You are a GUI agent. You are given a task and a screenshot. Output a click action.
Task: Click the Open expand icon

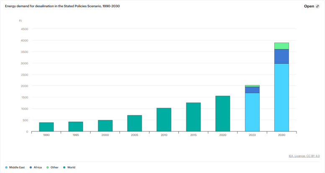(317, 6)
